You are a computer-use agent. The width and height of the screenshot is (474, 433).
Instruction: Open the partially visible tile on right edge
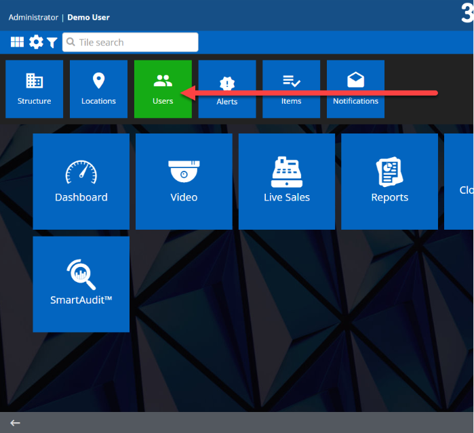(461, 181)
